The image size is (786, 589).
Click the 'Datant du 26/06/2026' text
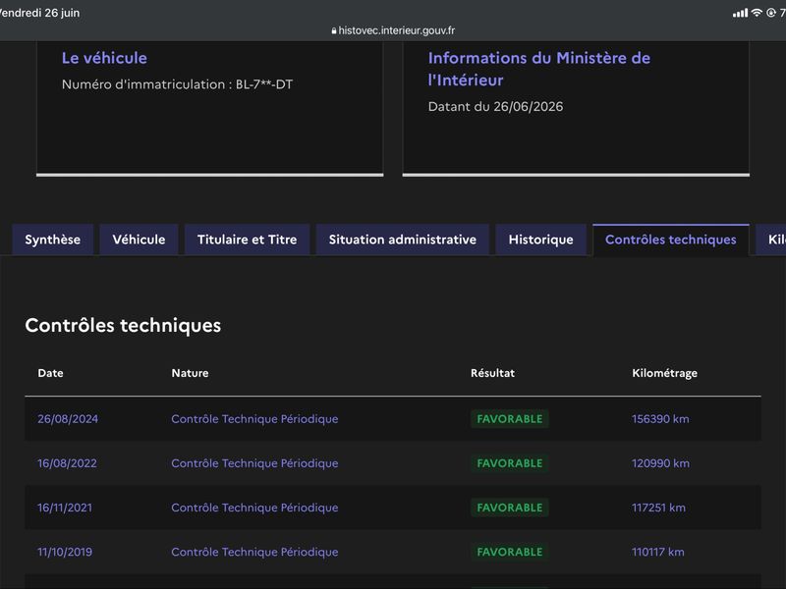point(495,107)
